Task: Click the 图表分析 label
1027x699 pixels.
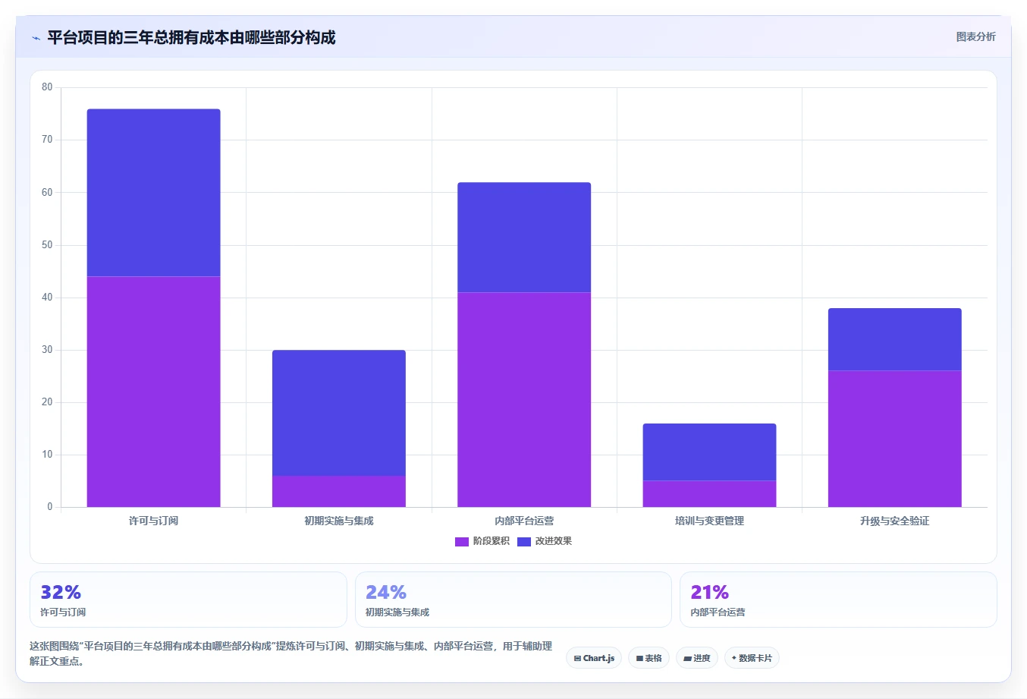Action: pyautogui.click(x=975, y=36)
